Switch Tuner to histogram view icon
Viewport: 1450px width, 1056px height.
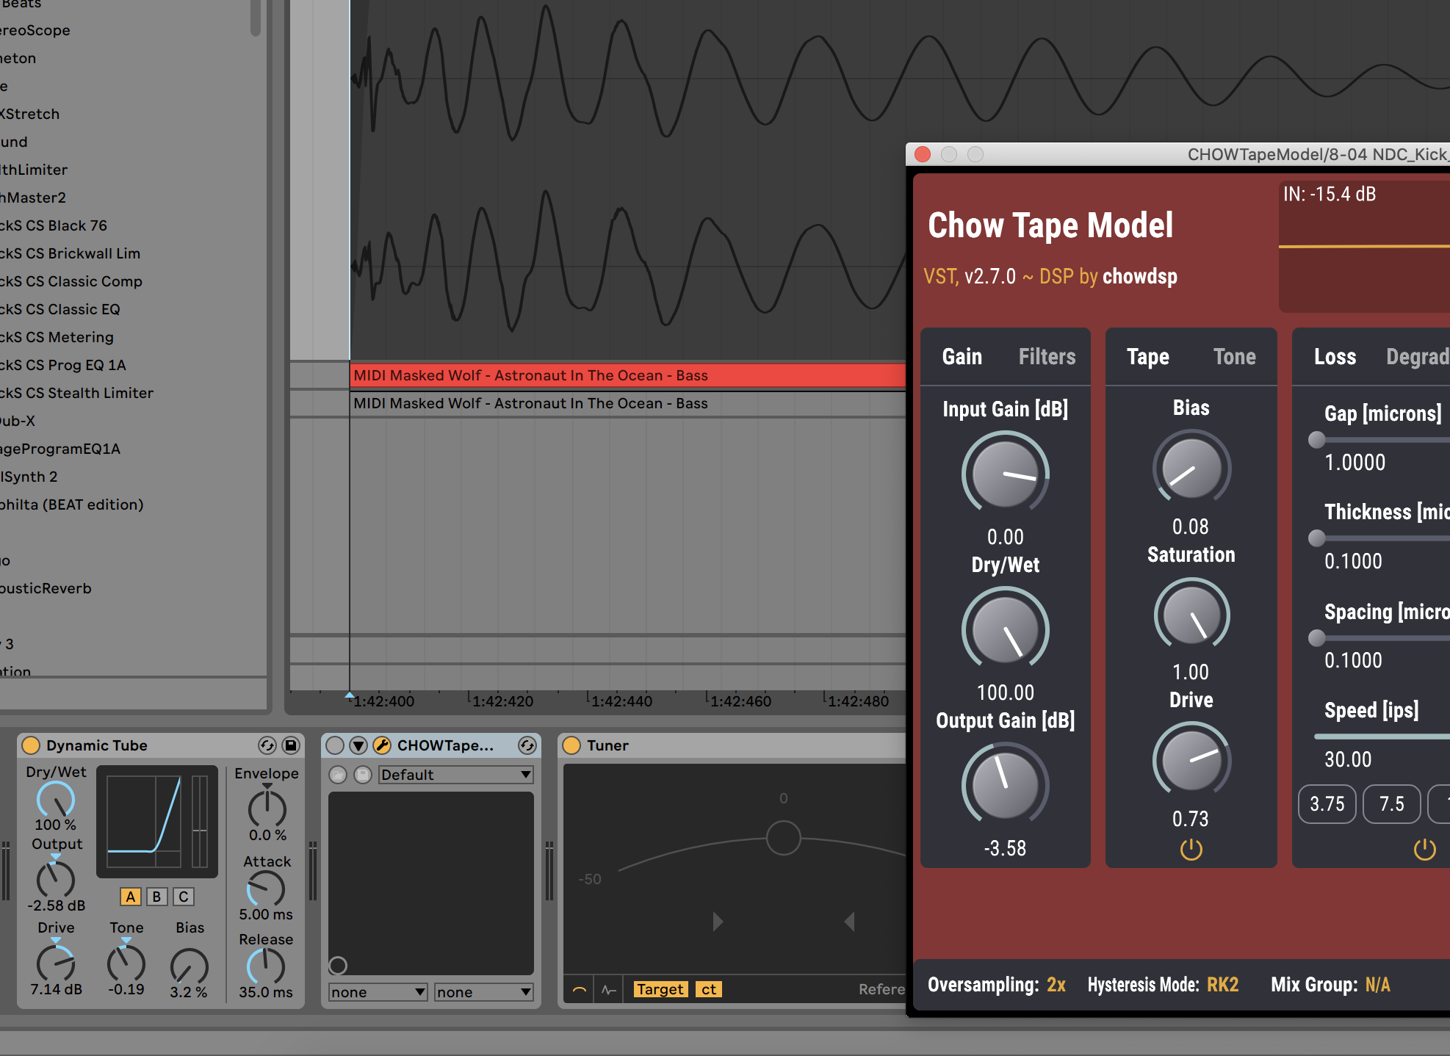click(608, 989)
